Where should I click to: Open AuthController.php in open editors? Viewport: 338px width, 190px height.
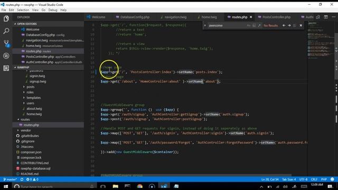click(40, 62)
